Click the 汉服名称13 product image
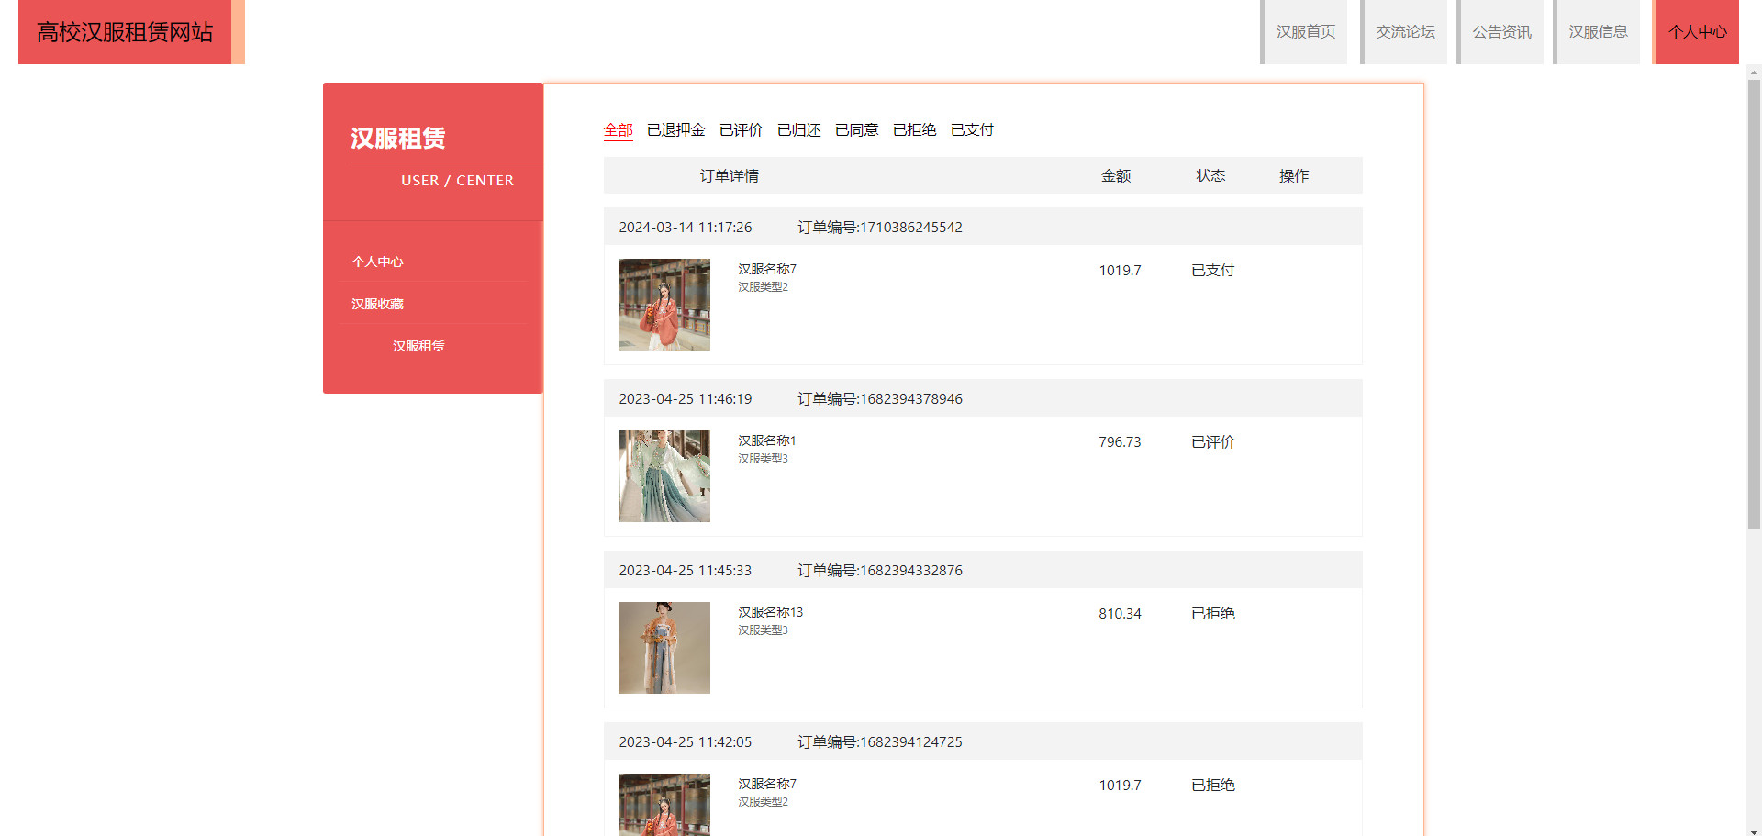The height and width of the screenshot is (836, 1762). (x=664, y=648)
